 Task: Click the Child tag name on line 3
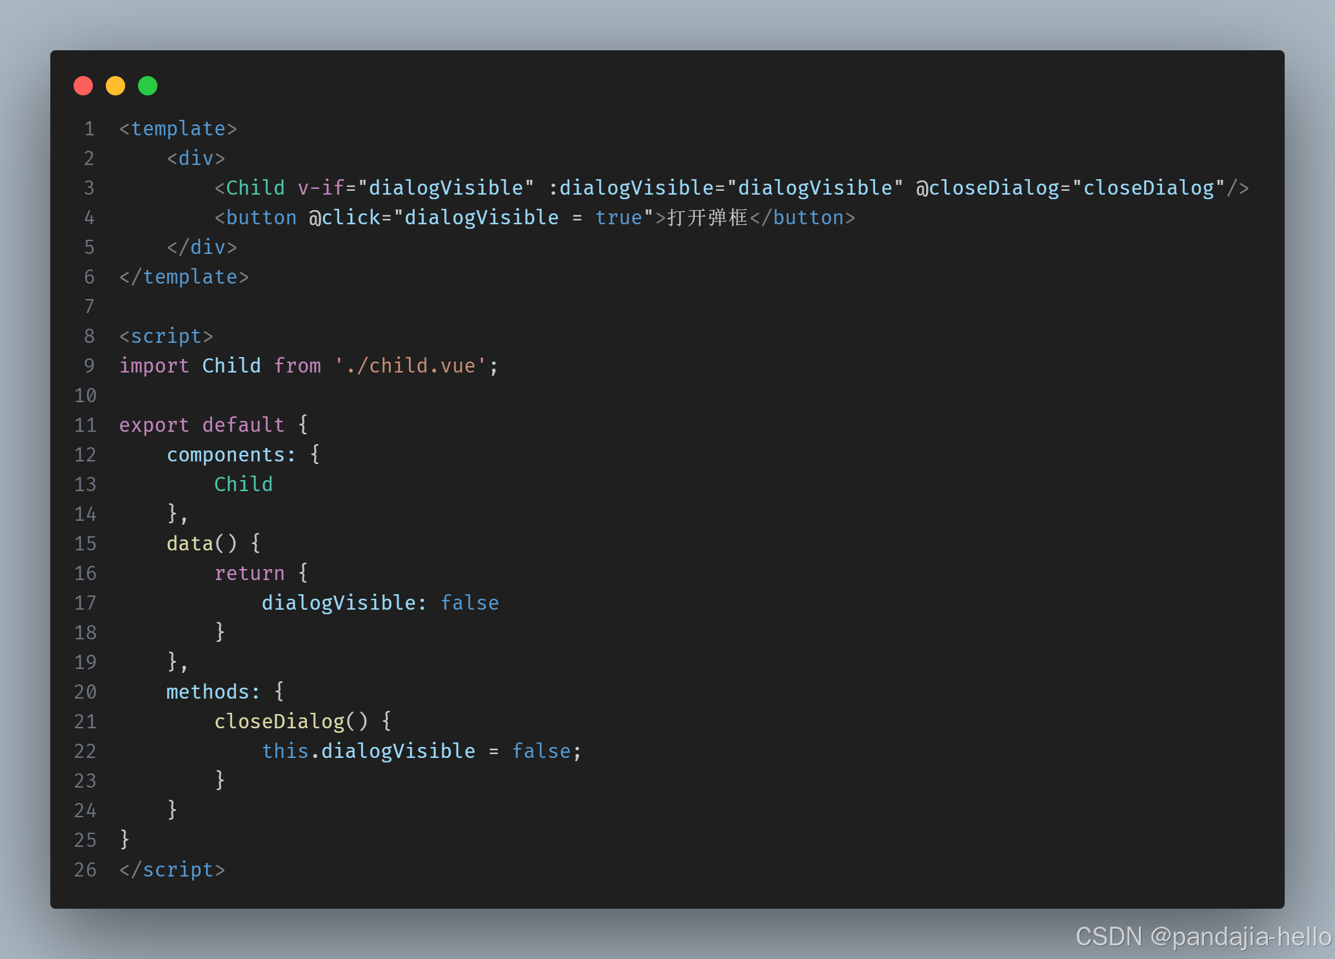pos(255,188)
